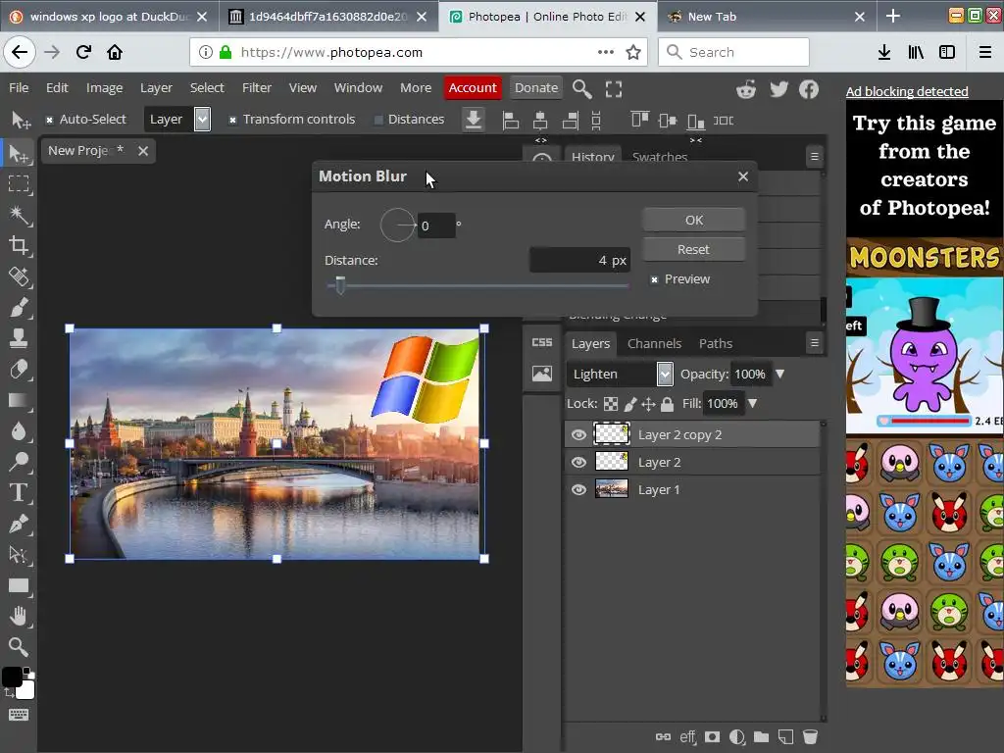Image resolution: width=1004 pixels, height=753 pixels.
Task: Select the Eraser tool
Action: click(x=19, y=370)
